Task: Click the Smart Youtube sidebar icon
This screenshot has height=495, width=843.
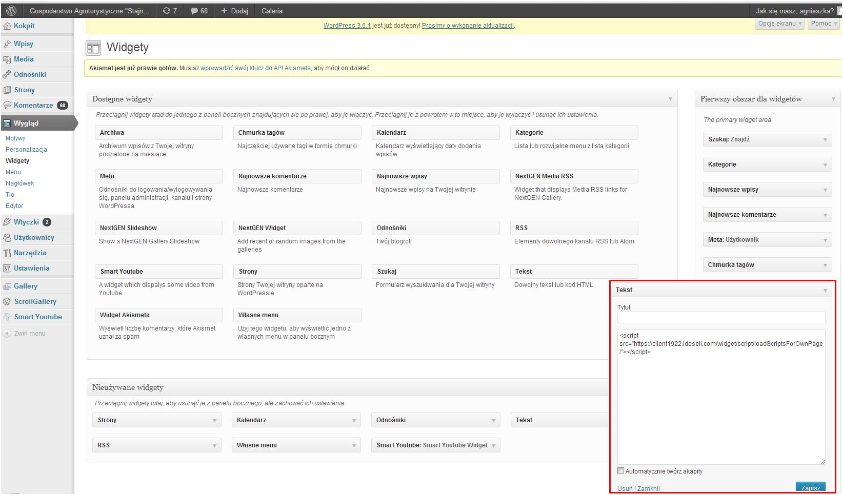Action: tap(7, 317)
